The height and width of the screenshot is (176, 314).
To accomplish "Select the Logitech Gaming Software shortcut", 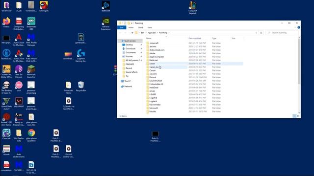I will pyautogui.click(x=81, y=56).
